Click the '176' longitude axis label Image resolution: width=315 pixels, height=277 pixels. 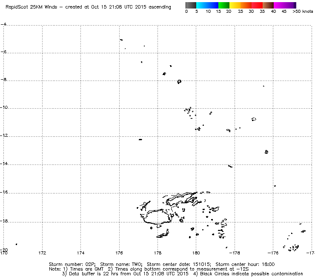[119, 253]
